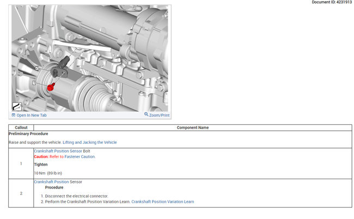Viewport: 354px width, 219px height.
Task: Click the Open In New Tab icon
Action: click(x=14, y=115)
